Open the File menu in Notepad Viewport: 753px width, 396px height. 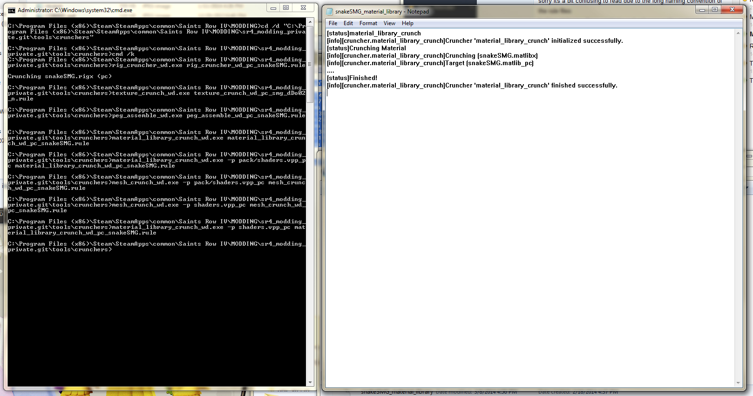[x=333, y=23]
